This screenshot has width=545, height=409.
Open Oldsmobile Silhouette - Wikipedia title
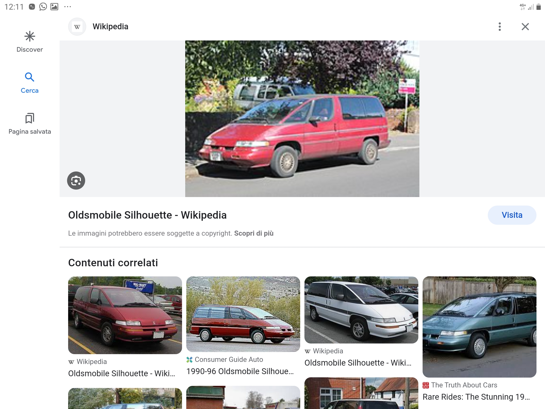click(x=147, y=215)
